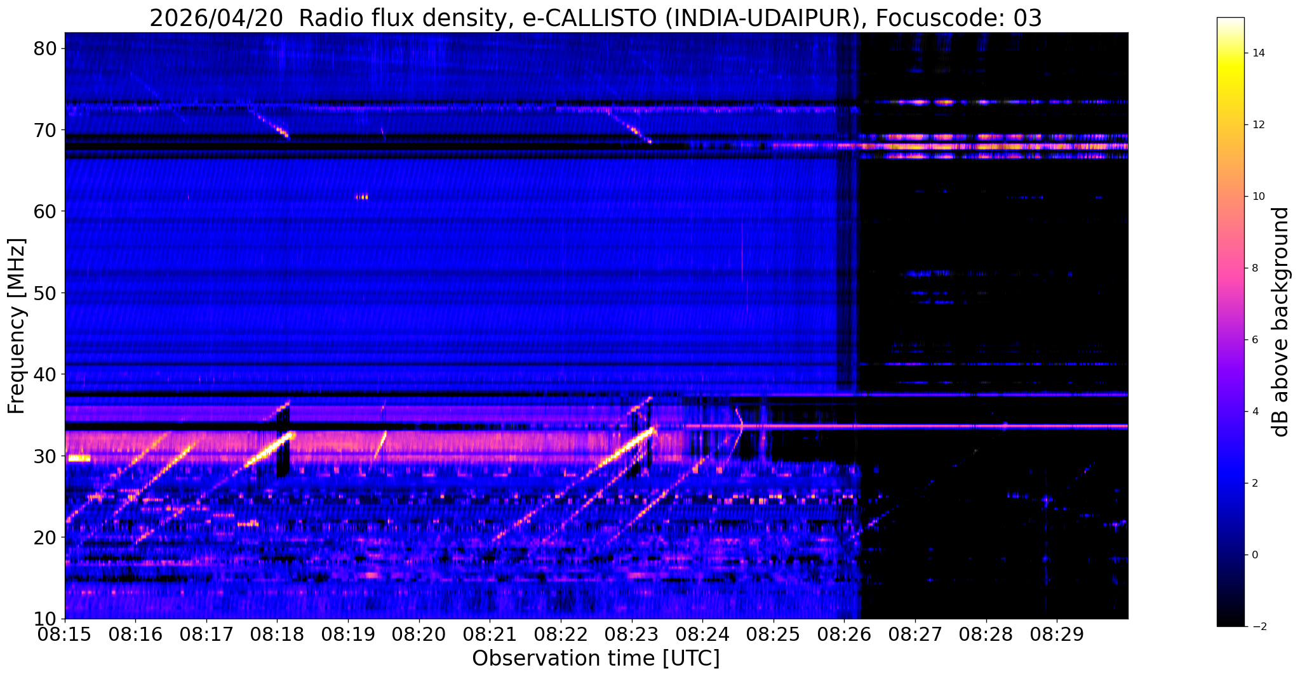Click the 20 MHz frequency tick label
The image size is (1300, 677).
(x=46, y=537)
